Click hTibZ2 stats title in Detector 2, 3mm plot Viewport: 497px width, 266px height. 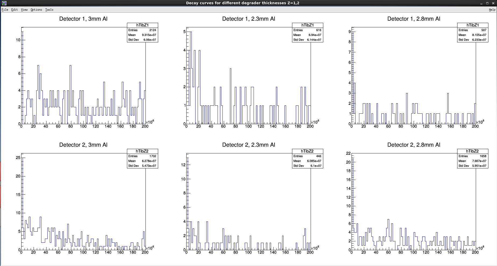pos(142,151)
